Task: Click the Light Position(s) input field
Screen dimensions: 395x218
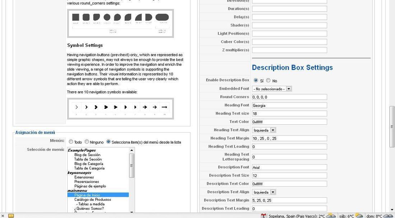Action: pyautogui.click(x=289, y=33)
